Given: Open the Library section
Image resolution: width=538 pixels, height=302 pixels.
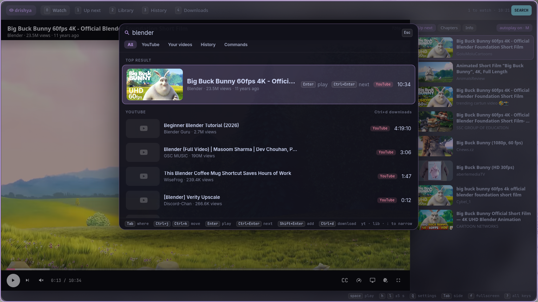Looking at the screenshot, I should 122,11.
